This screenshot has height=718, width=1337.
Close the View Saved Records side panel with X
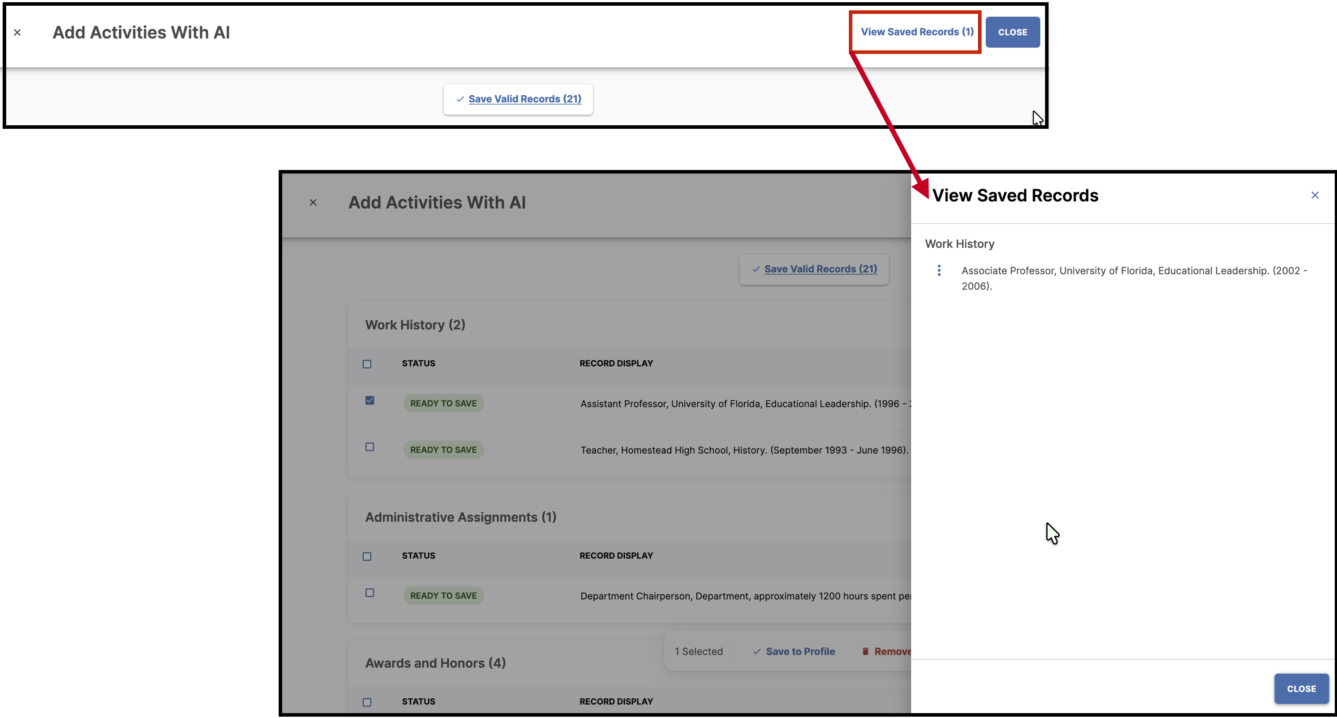point(1314,196)
